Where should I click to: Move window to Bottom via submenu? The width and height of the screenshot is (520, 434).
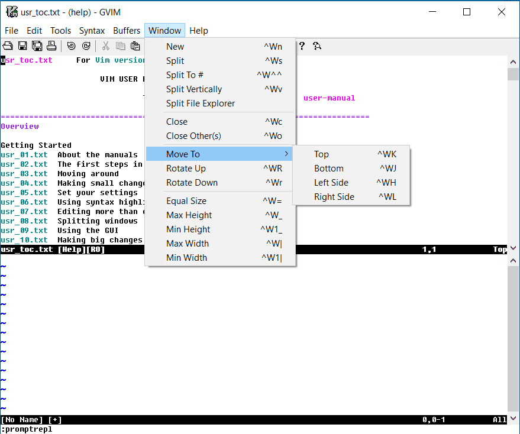click(x=351, y=169)
